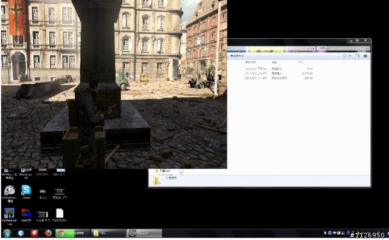Viewport: 389px width, 240px height.
Task: Sort by the date modified column header
Action: point(250,63)
